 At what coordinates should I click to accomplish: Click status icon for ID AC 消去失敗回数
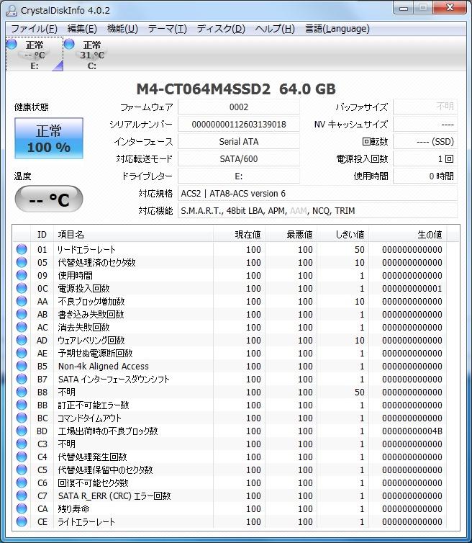[x=22, y=327]
